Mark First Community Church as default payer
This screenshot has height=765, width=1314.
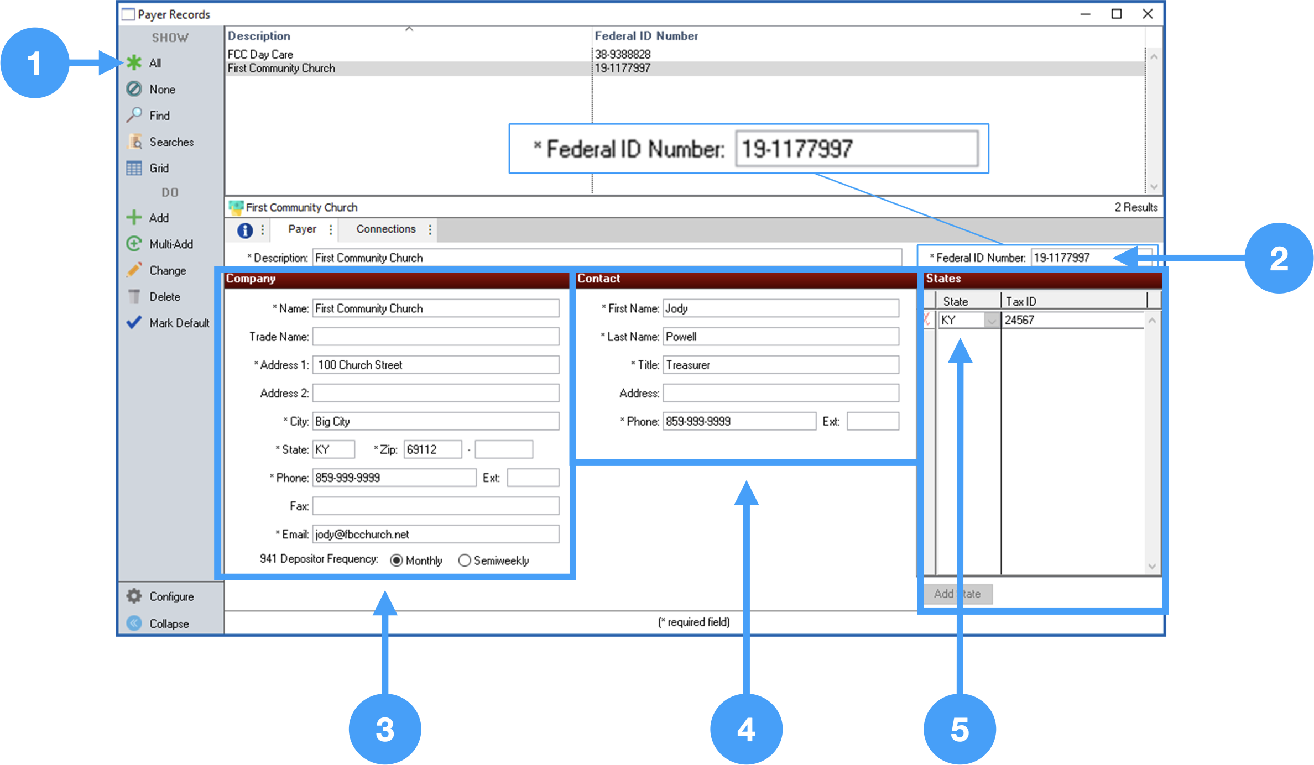133,322
